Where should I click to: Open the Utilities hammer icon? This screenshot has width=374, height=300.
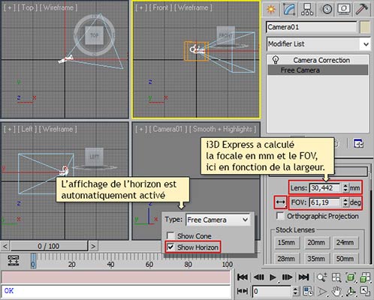pyautogui.click(x=362, y=9)
